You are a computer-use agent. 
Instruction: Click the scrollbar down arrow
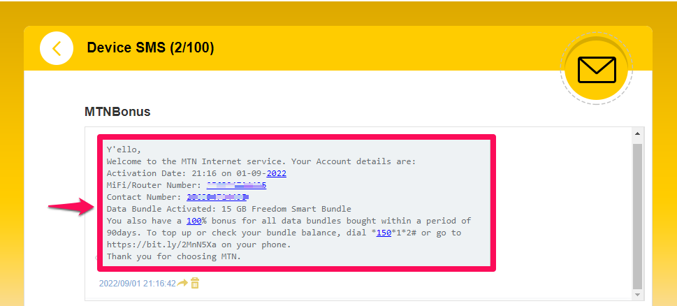coord(637,294)
